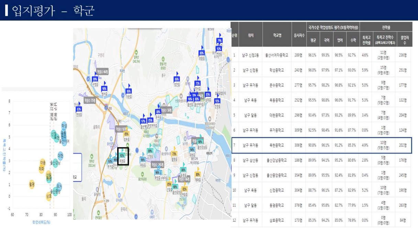Click the 대현중학교 school name cell
This screenshot has height=235, width=418.
pos(277,115)
